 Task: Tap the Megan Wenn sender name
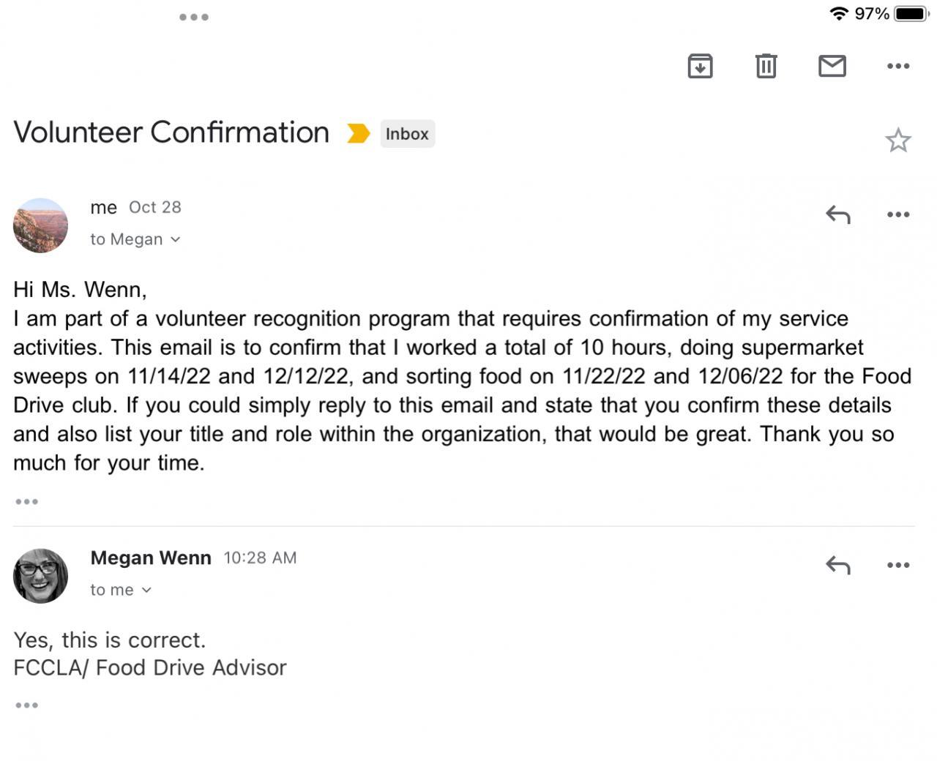point(151,558)
